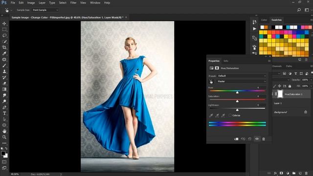Click the Lightness slider handle
The height and width of the screenshot is (176, 313).
237,110
